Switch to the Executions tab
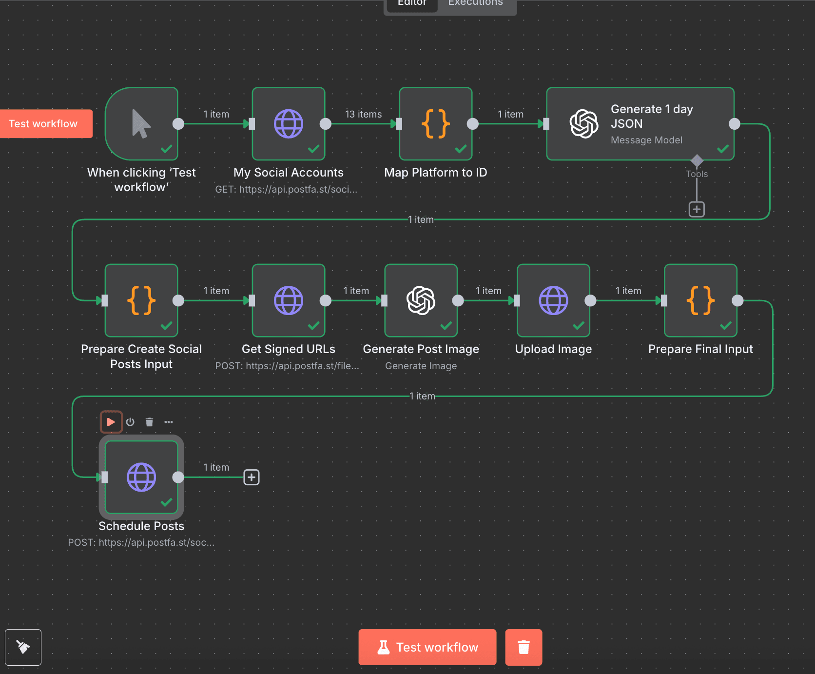Viewport: 815px width, 674px height. (x=476, y=4)
